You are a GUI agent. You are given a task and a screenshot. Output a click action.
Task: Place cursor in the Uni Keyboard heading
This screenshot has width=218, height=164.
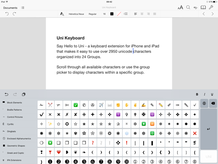click(70, 38)
